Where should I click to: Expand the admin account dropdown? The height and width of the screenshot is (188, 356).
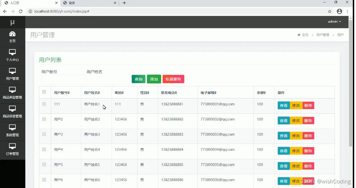tap(334, 22)
